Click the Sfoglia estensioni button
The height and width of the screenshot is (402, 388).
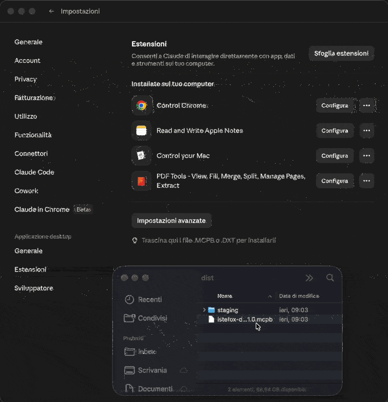click(341, 54)
